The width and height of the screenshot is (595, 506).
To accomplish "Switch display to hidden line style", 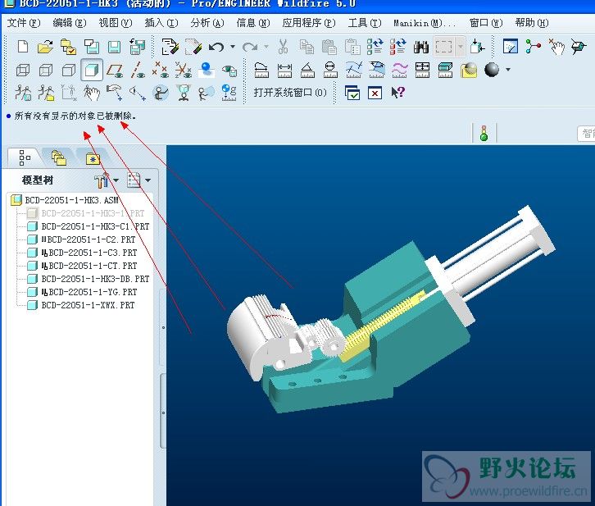I will tap(46, 71).
